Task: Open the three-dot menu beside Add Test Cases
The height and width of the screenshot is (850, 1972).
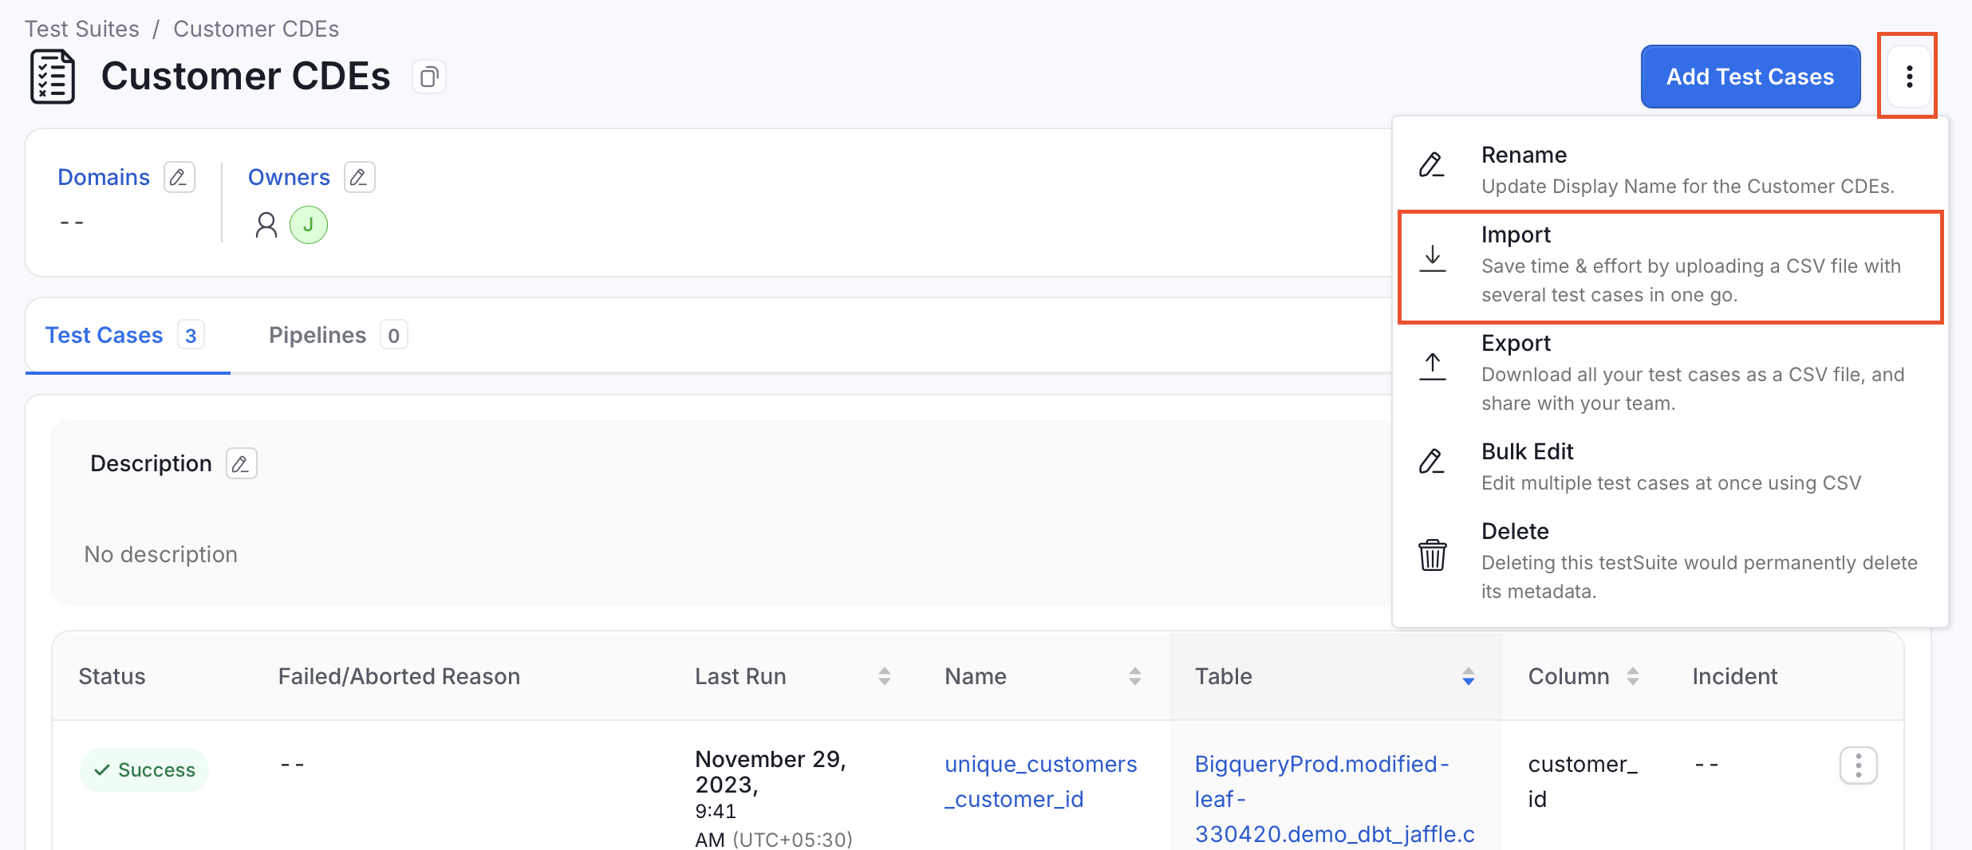Action: pos(1909,77)
